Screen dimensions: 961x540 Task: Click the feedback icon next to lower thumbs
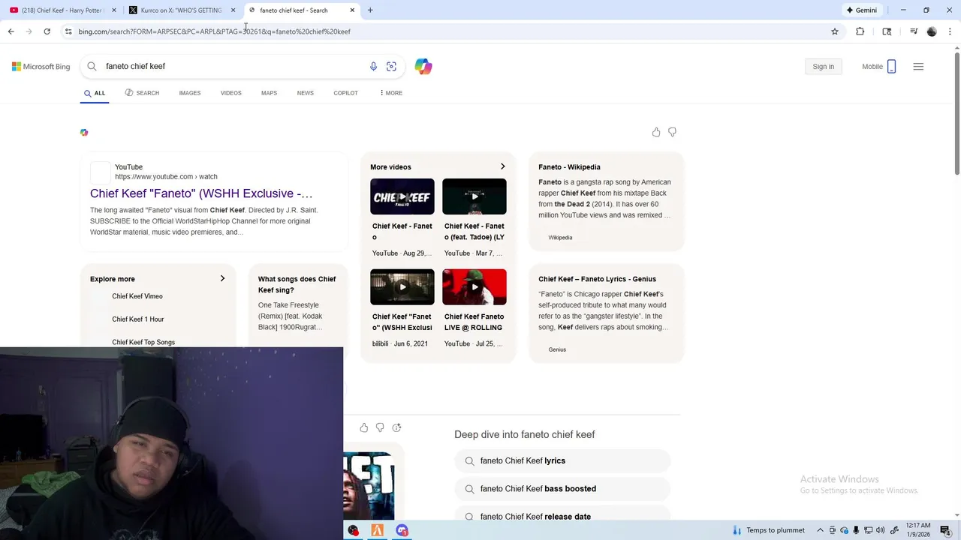[x=396, y=427]
